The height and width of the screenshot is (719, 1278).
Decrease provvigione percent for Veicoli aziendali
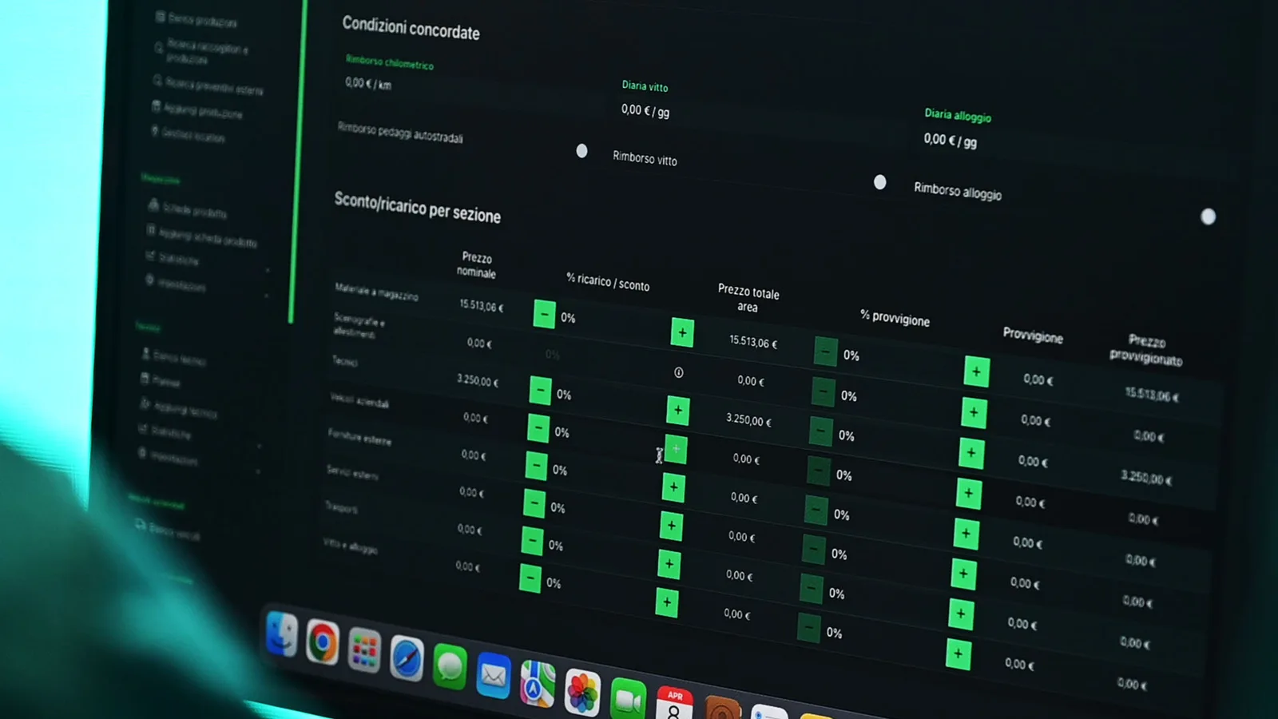pyautogui.click(x=819, y=471)
